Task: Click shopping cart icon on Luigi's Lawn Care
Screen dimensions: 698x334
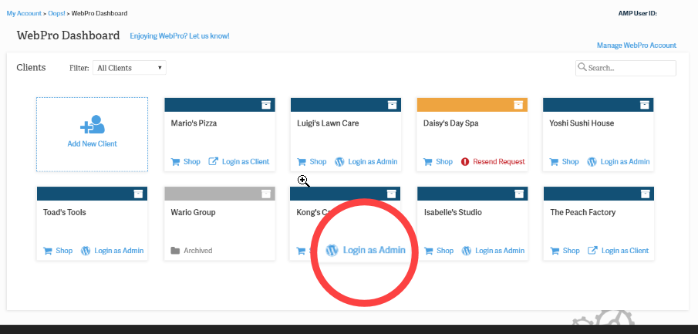Action: click(302, 162)
